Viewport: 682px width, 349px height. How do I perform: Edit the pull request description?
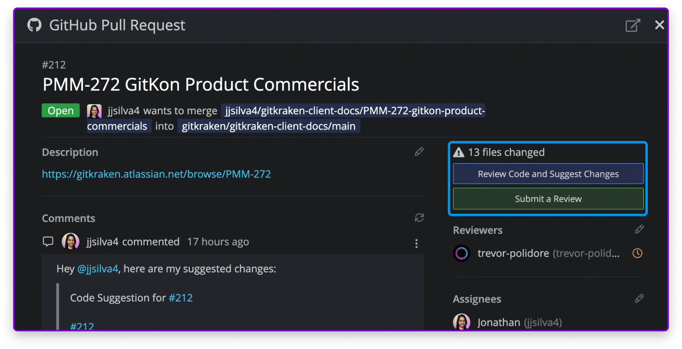[x=419, y=152]
